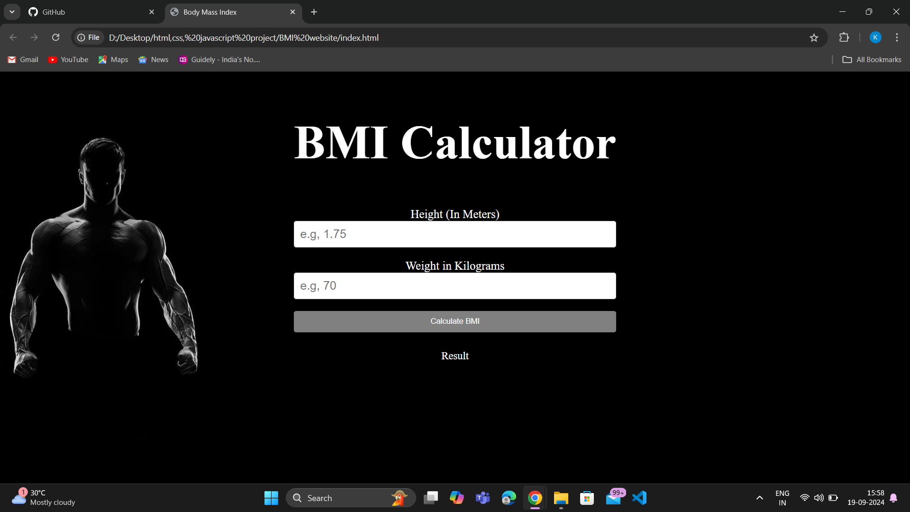Bookmark this page with the star icon
This screenshot has width=910, height=512.
814,37
